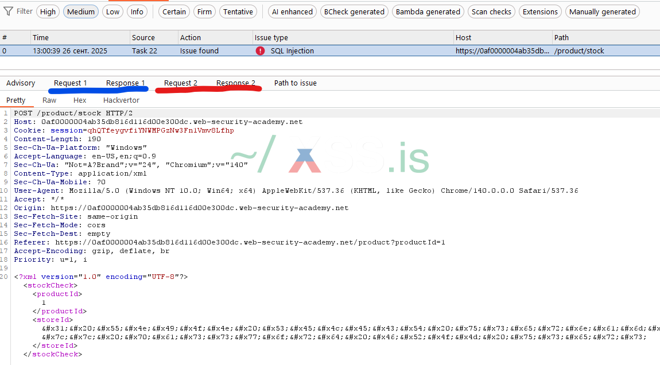Click the Origin header line

[x=181, y=208]
